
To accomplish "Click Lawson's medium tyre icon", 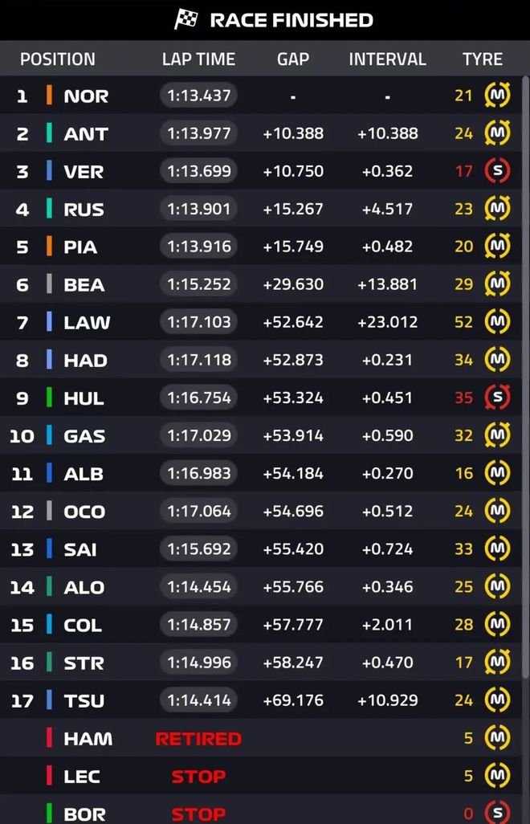I will coord(497,322).
